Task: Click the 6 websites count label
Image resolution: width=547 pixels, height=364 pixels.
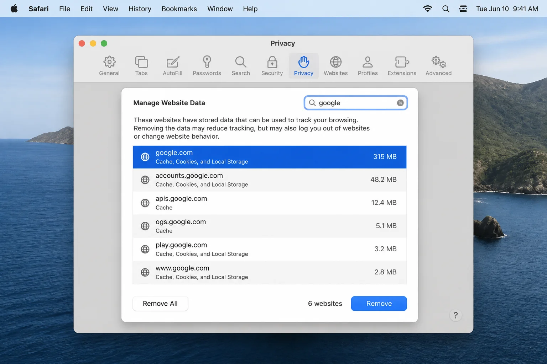Action: click(x=325, y=304)
